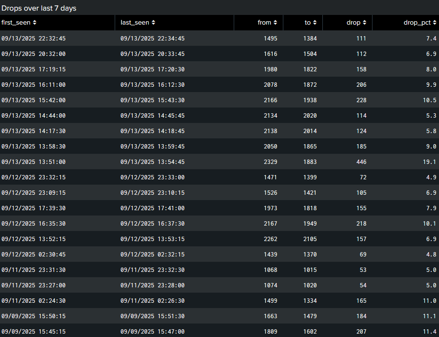Image resolution: width=439 pixels, height=337 pixels.
Task: Sort table by last_seen column header
Action: pos(135,23)
